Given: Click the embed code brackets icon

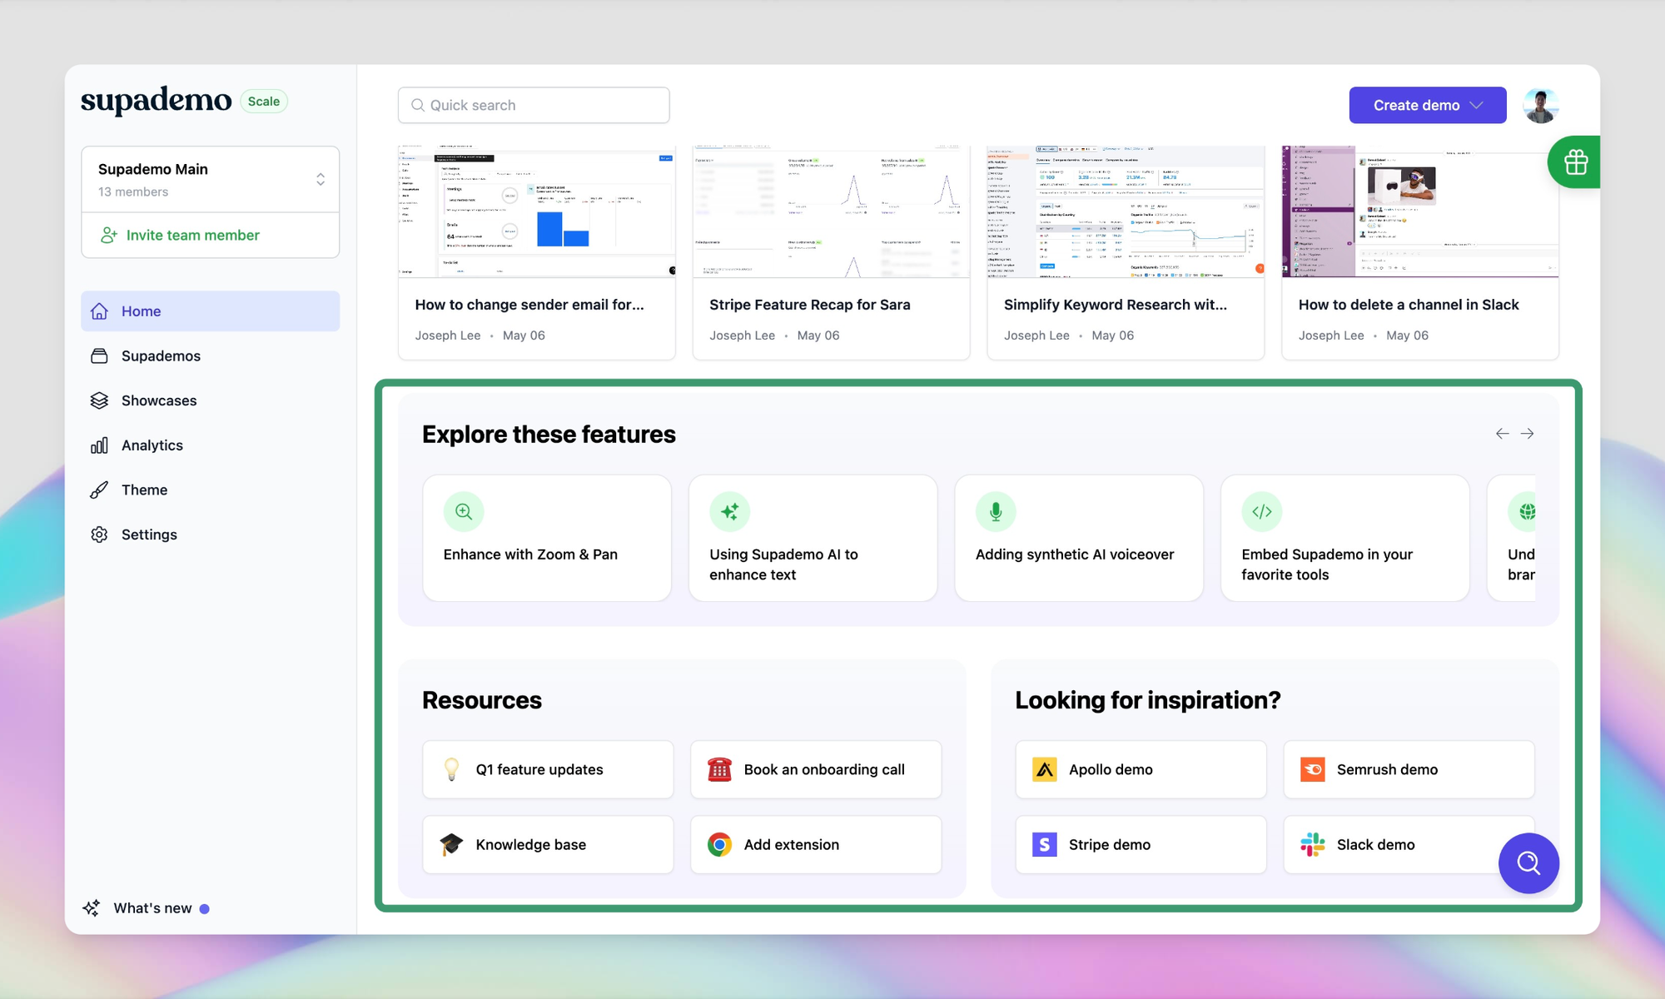Looking at the screenshot, I should pos(1262,511).
